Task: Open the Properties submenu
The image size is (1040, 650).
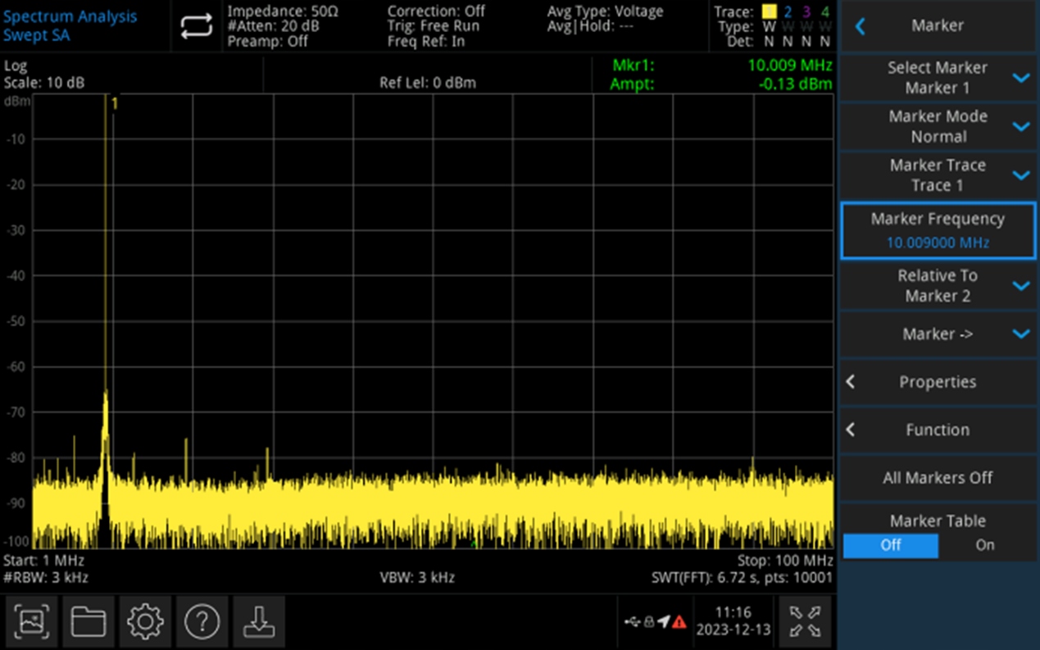Action: point(938,382)
